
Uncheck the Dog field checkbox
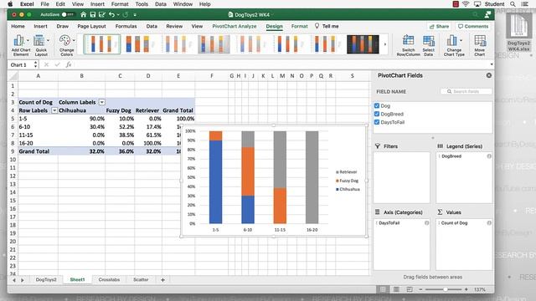click(377, 106)
